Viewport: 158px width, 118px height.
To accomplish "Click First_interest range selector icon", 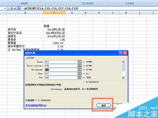I will point(80,66).
